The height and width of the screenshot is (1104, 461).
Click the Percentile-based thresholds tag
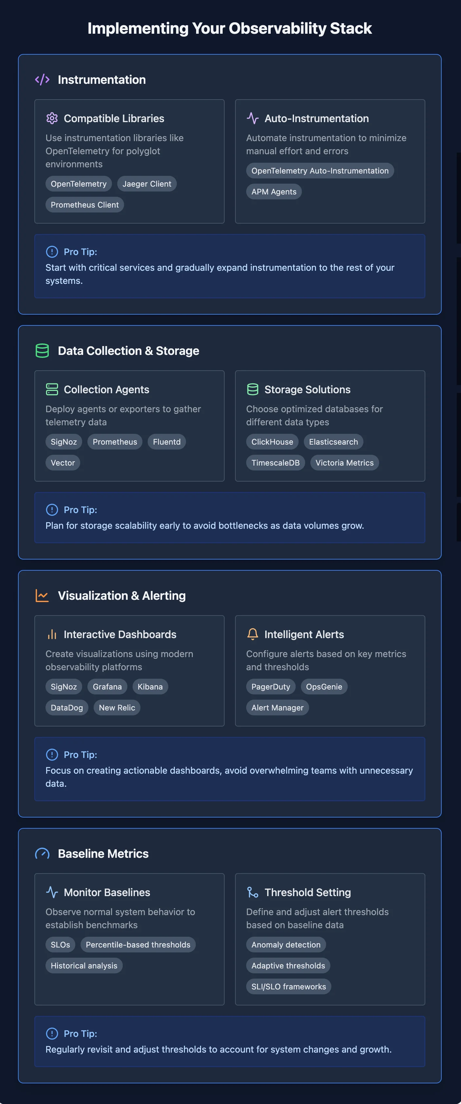138,945
